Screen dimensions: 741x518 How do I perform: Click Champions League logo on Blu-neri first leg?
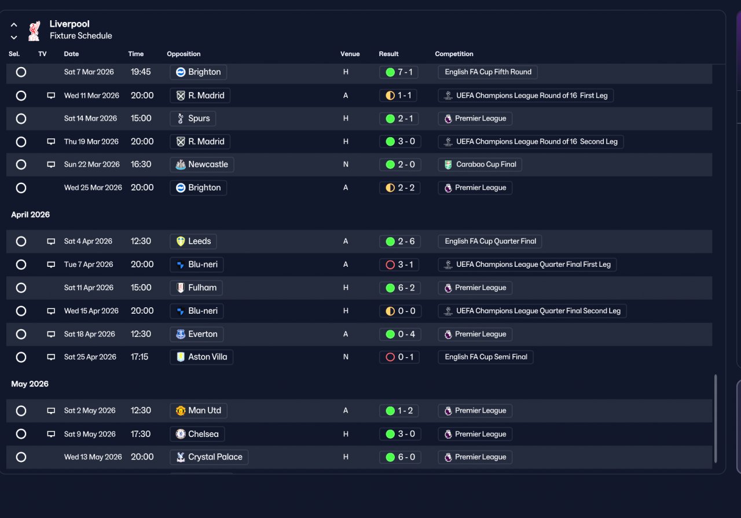click(x=448, y=264)
